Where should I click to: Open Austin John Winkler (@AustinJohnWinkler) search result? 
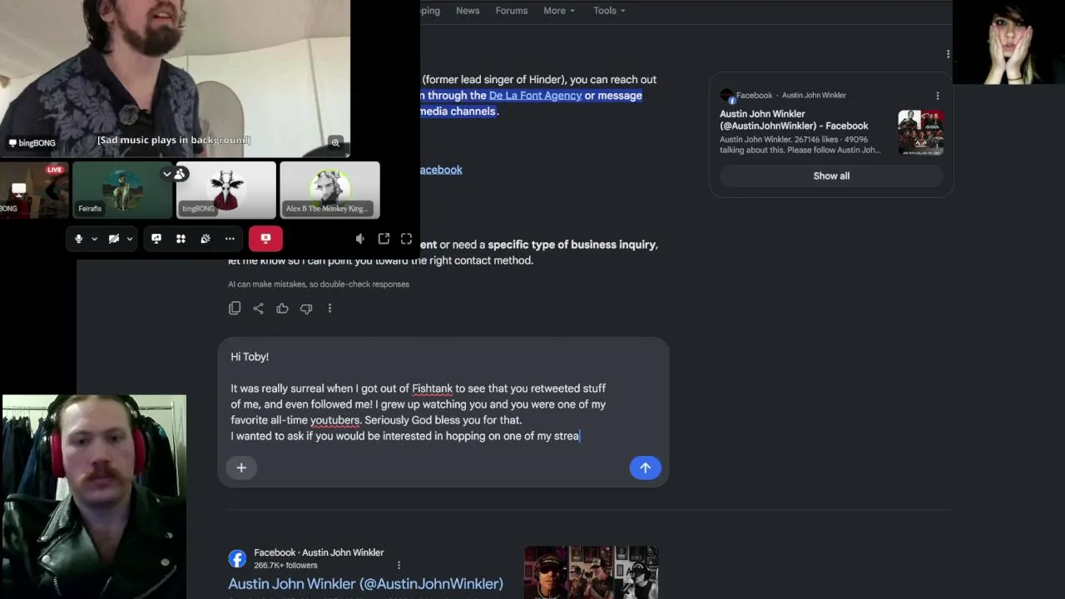[x=366, y=584]
